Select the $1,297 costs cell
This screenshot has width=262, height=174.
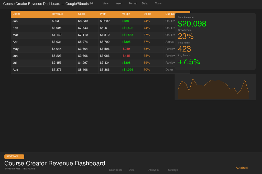88,63
